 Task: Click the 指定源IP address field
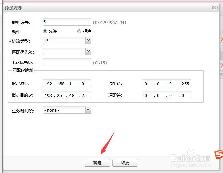pyautogui.click(x=67, y=83)
